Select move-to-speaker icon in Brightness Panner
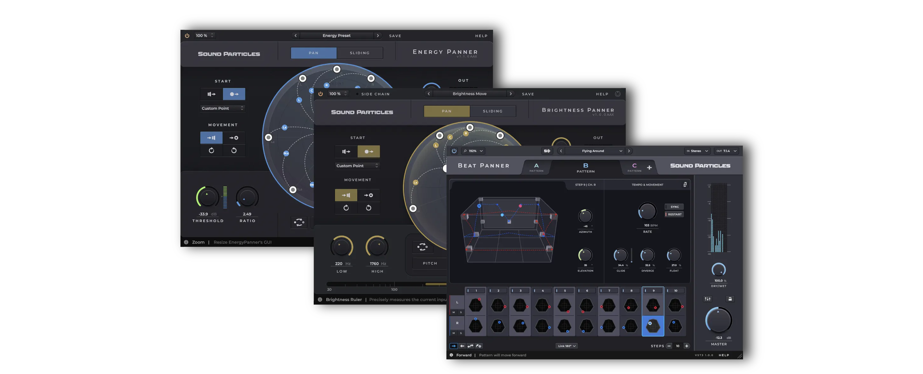The image size is (923, 374). 346,195
